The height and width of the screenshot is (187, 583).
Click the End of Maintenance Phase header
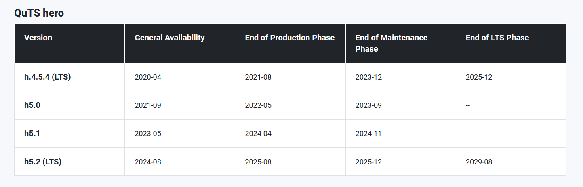pos(391,43)
